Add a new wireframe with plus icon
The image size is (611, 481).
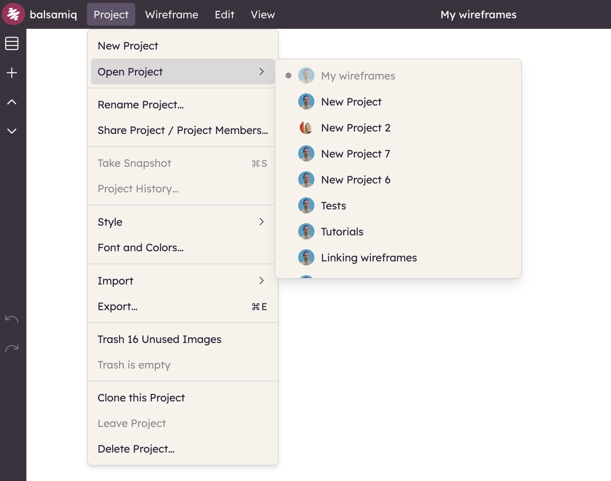coord(12,73)
